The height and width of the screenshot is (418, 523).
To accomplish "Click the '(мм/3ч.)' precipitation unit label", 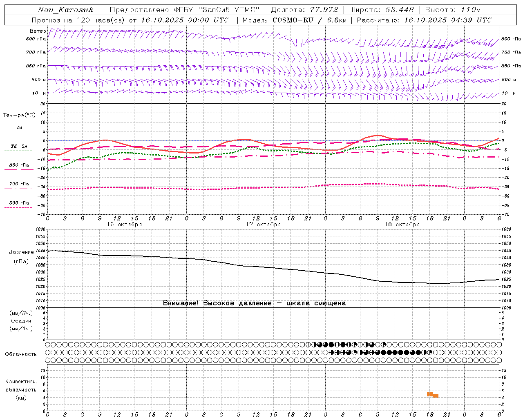I will pos(21,313).
